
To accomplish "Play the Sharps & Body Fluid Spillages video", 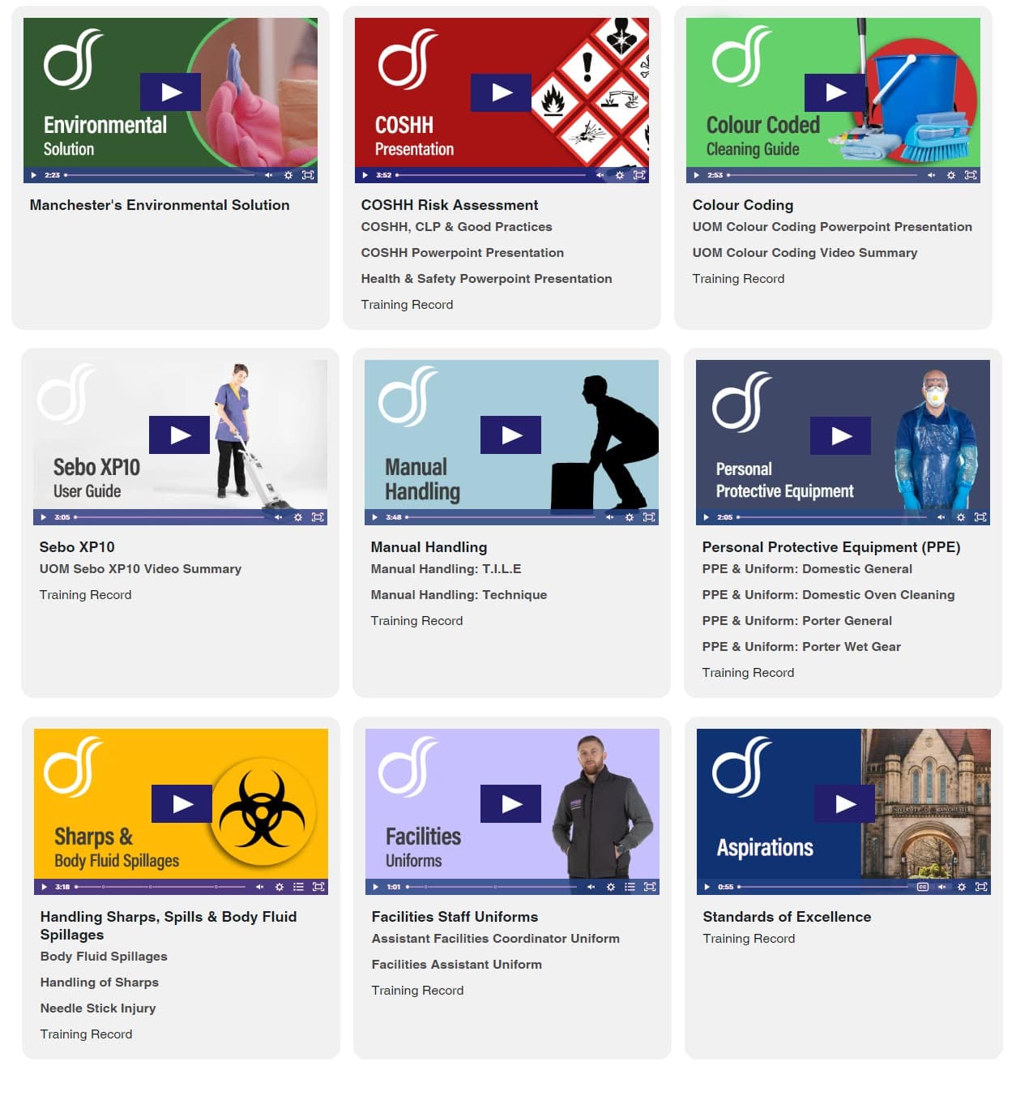I will coord(182,803).
